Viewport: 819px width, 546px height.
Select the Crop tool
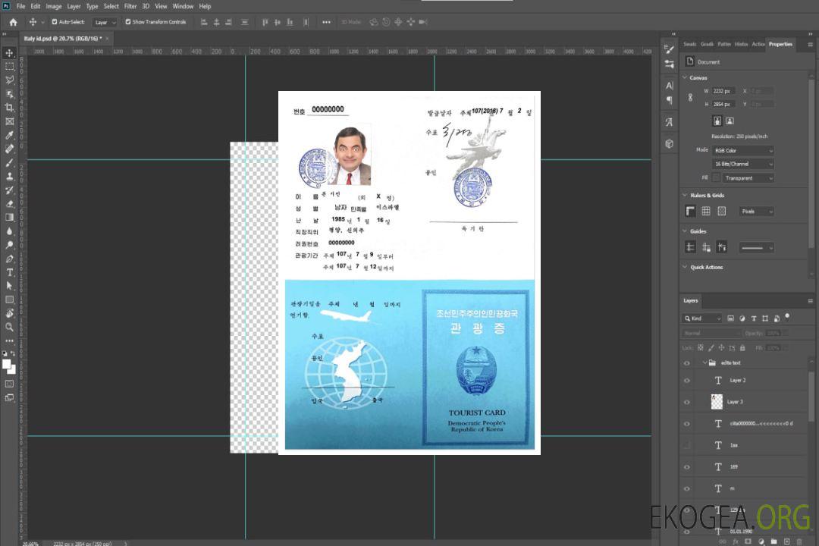click(x=10, y=108)
